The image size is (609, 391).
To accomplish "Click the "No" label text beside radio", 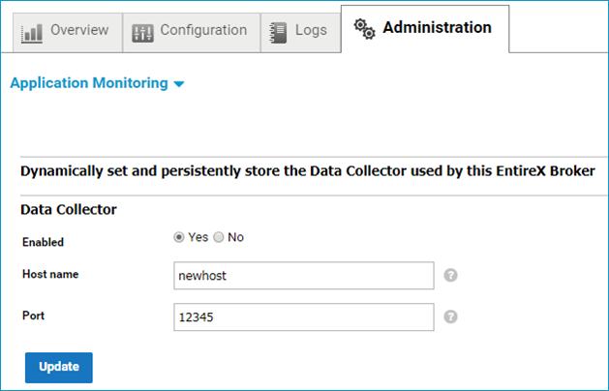I will click(235, 237).
